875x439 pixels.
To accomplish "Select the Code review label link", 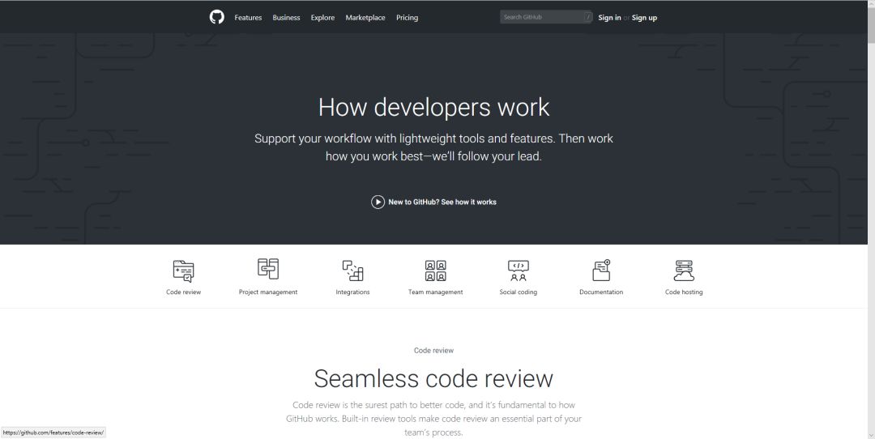I will [x=184, y=292].
